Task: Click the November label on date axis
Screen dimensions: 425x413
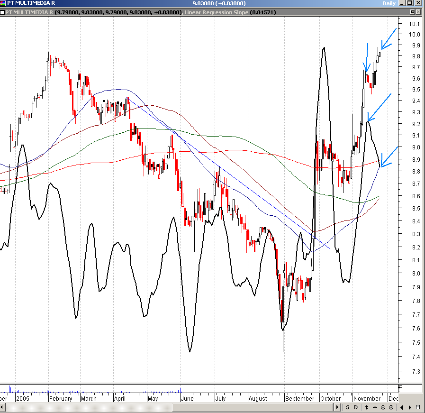Action: tap(367, 399)
